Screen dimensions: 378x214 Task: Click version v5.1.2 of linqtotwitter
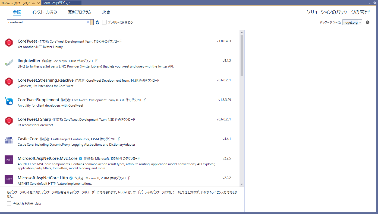point(227,61)
